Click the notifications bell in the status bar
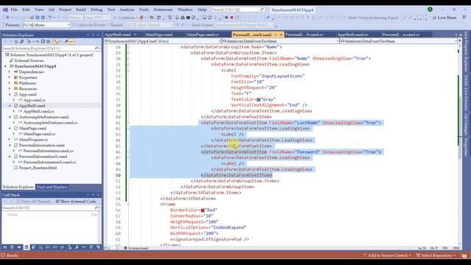Screen dimensions: 471x265 [x=464, y=255]
